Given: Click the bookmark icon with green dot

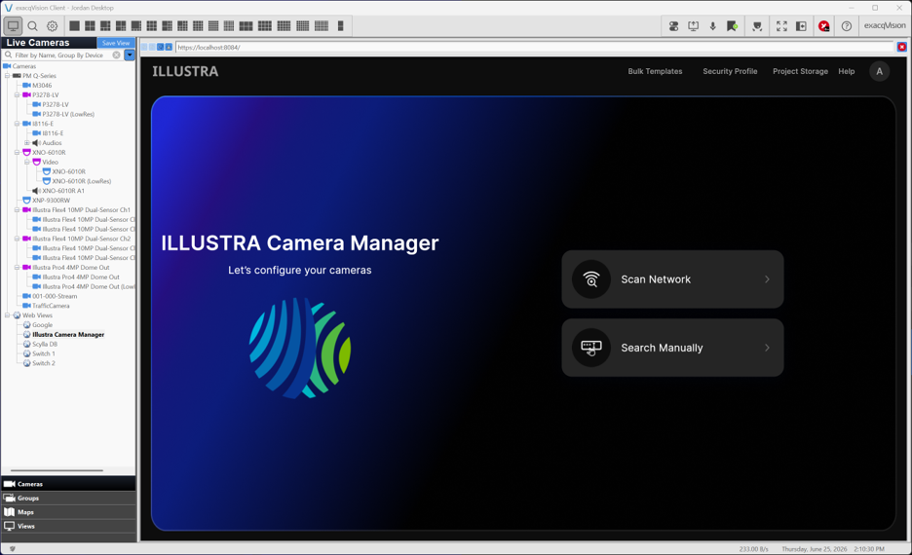Looking at the screenshot, I should [x=732, y=26].
